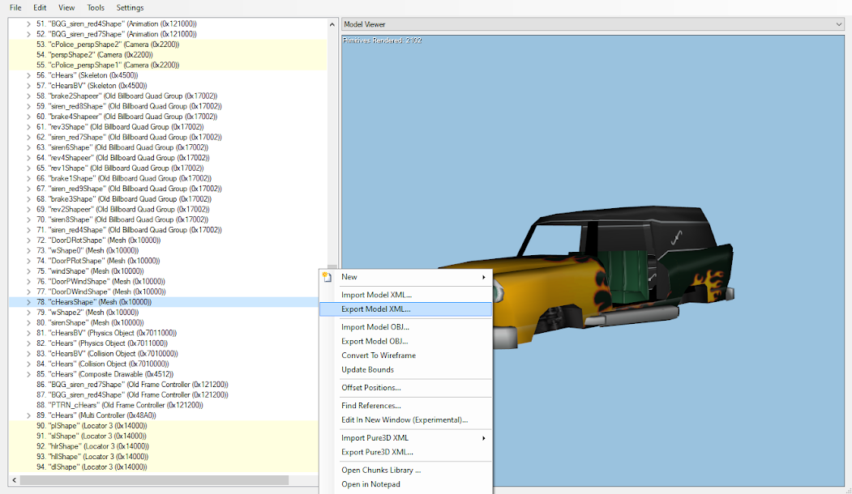Click the horizontal scrollbar thumb under tree
This screenshot has width=852, height=494.
coord(154,480)
